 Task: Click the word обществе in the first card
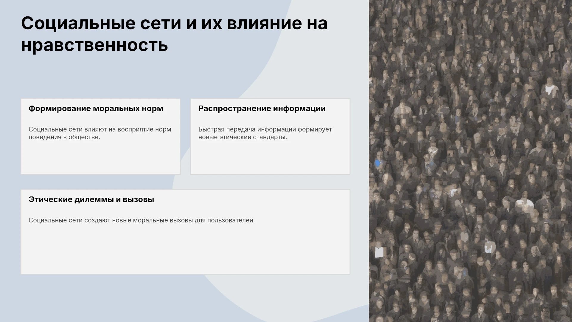[84, 137]
